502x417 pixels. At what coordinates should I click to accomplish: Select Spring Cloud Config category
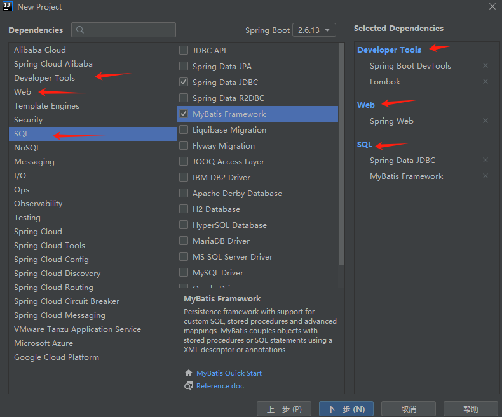click(93, 260)
